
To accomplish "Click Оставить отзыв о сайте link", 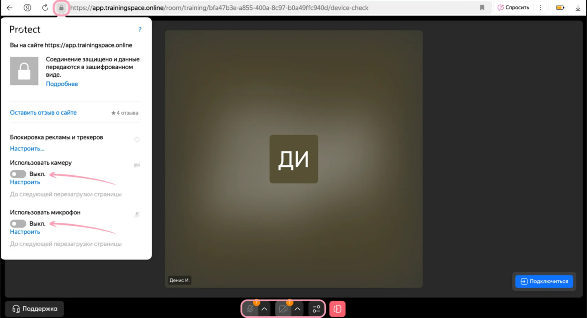I will (x=43, y=113).
